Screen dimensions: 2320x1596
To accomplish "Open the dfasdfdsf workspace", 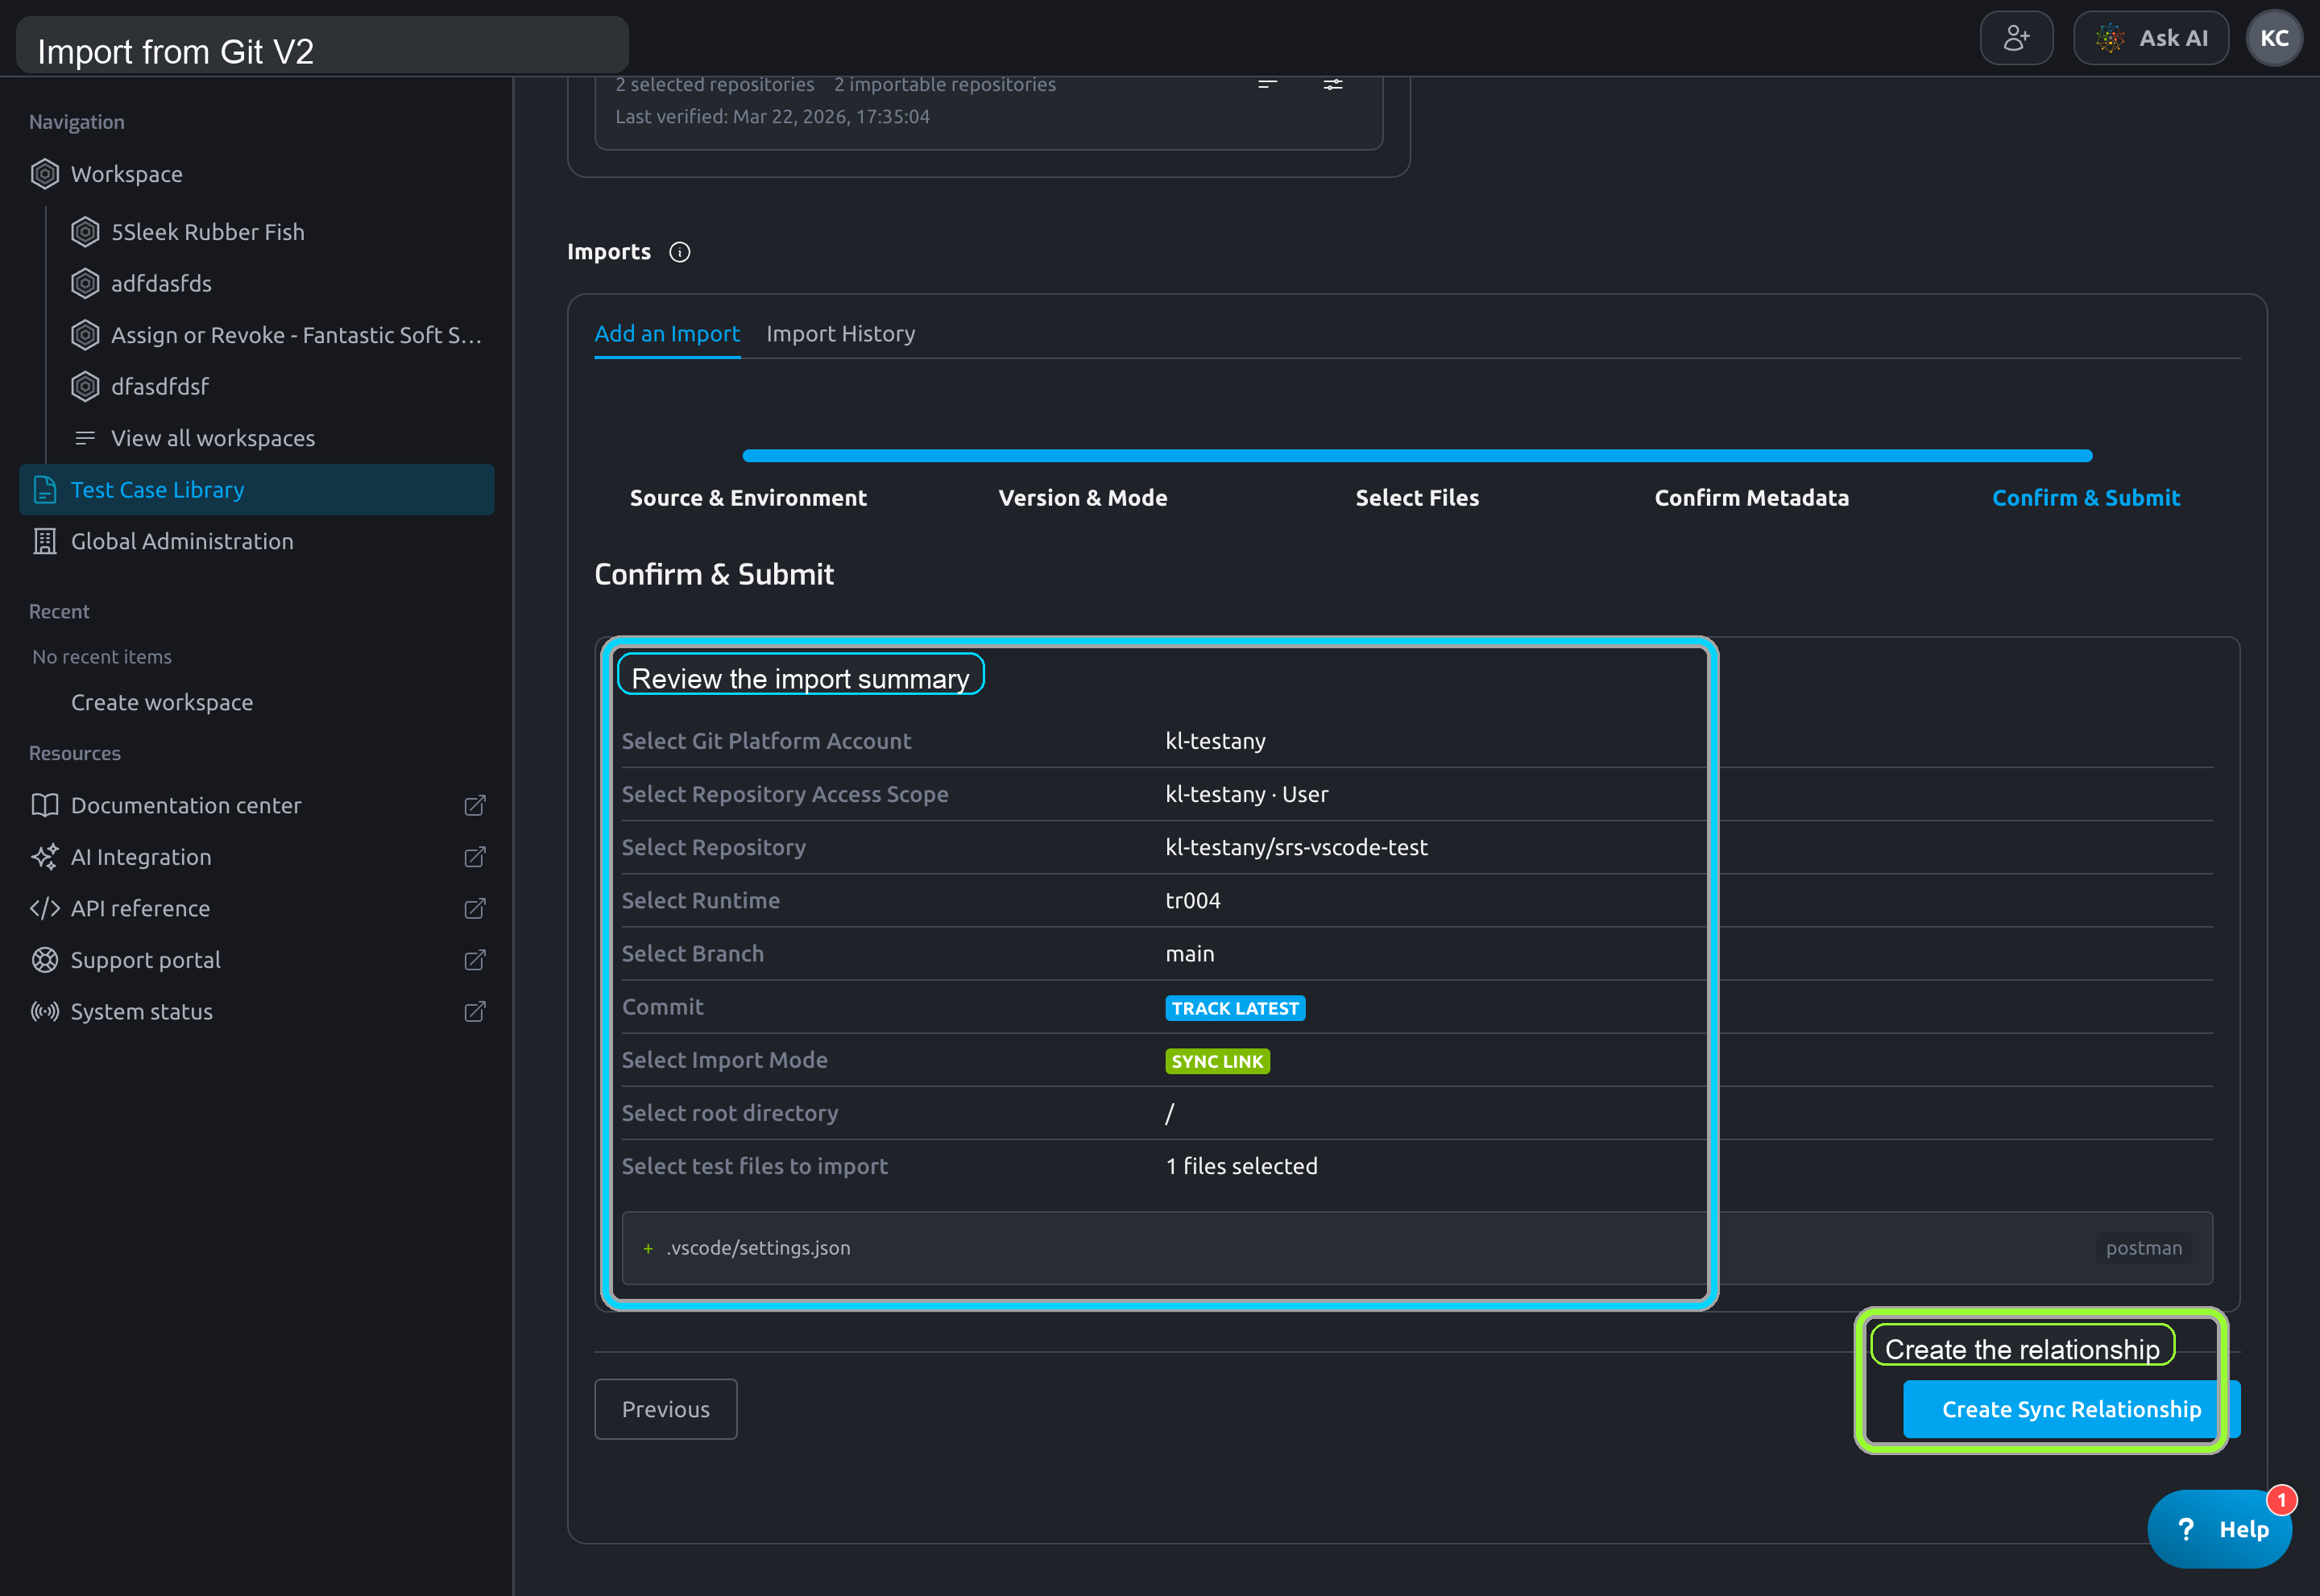I will (x=160, y=386).
